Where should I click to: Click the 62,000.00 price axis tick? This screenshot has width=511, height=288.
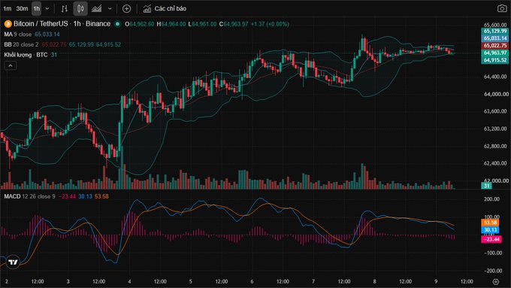[495, 180]
